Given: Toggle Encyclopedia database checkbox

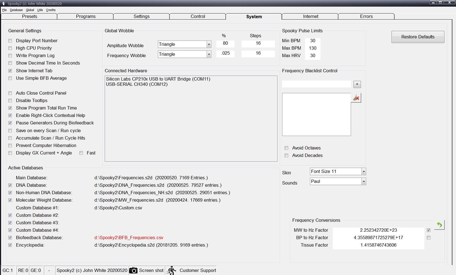Looking at the screenshot, I should (x=10, y=245).
